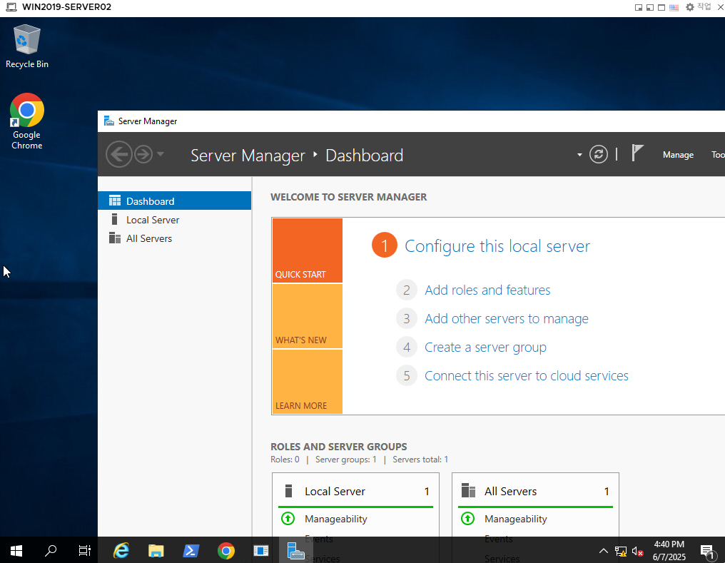Click Server Manager window title icon
This screenshot has height=563, width=725.
pos(108,121)
